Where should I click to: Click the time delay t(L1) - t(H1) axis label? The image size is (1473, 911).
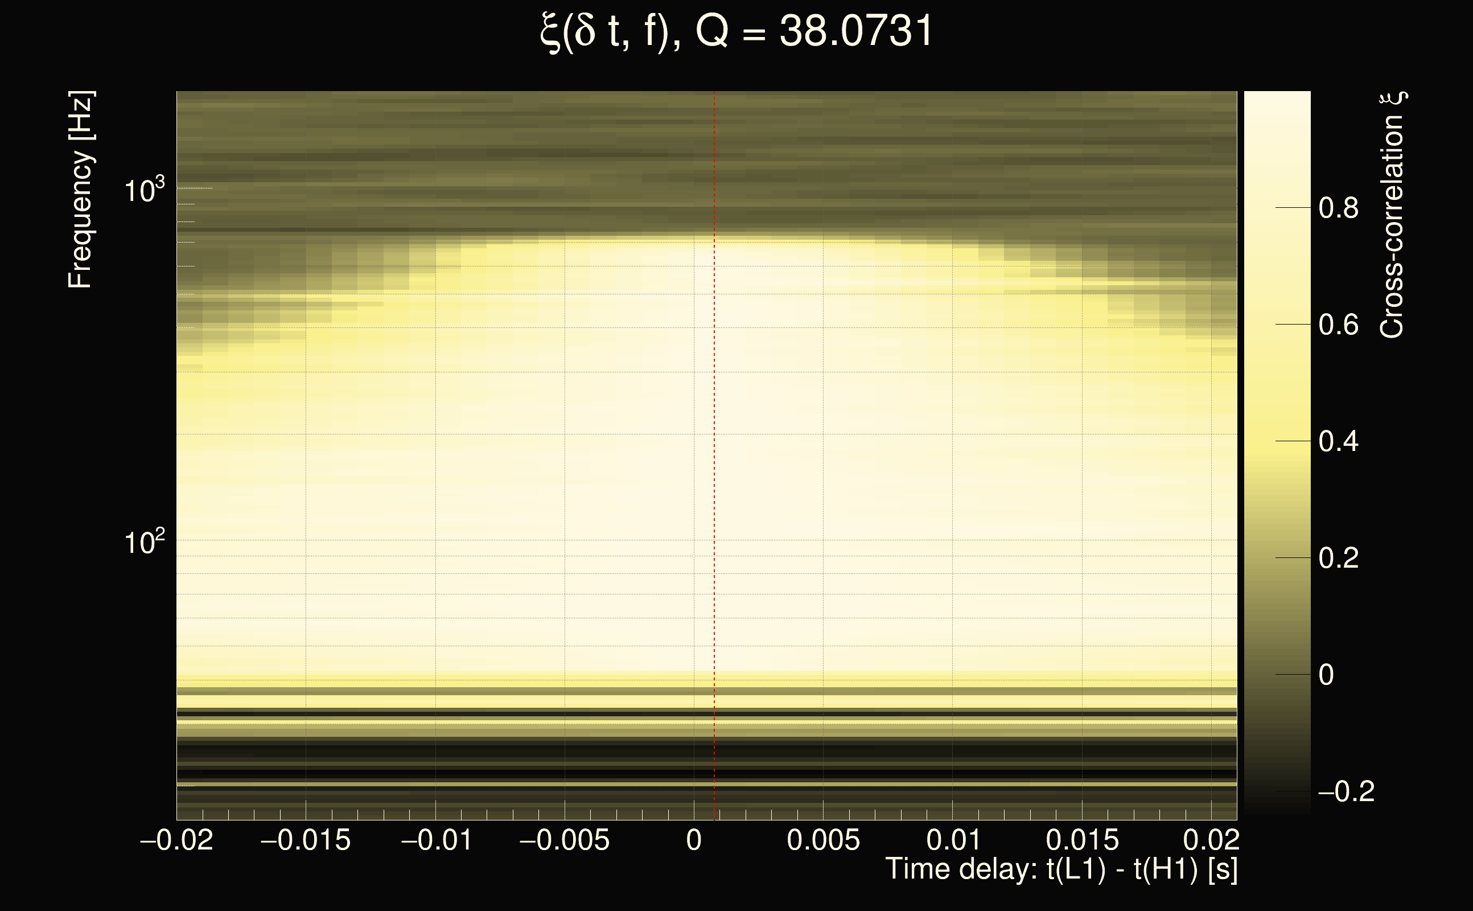[x=1061, y=869]
